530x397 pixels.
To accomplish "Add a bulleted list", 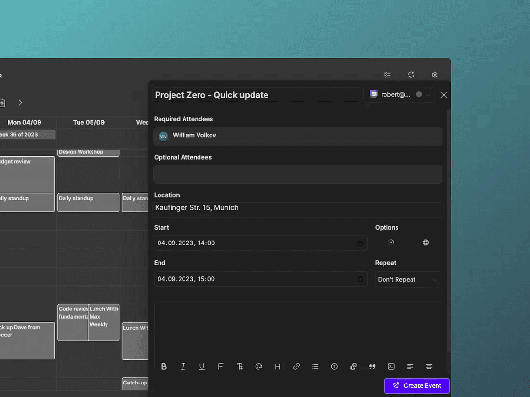I will (x=316, y=366).
